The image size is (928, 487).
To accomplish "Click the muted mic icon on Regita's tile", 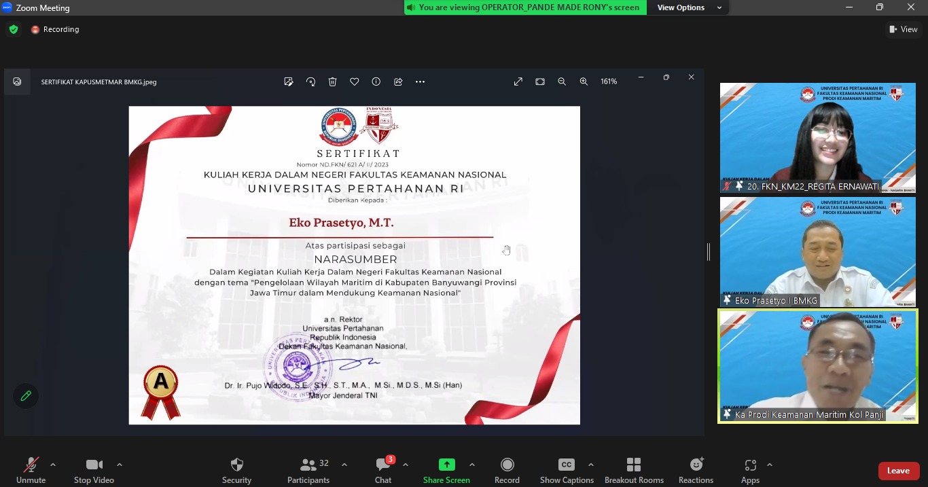I will click(727, 186).
